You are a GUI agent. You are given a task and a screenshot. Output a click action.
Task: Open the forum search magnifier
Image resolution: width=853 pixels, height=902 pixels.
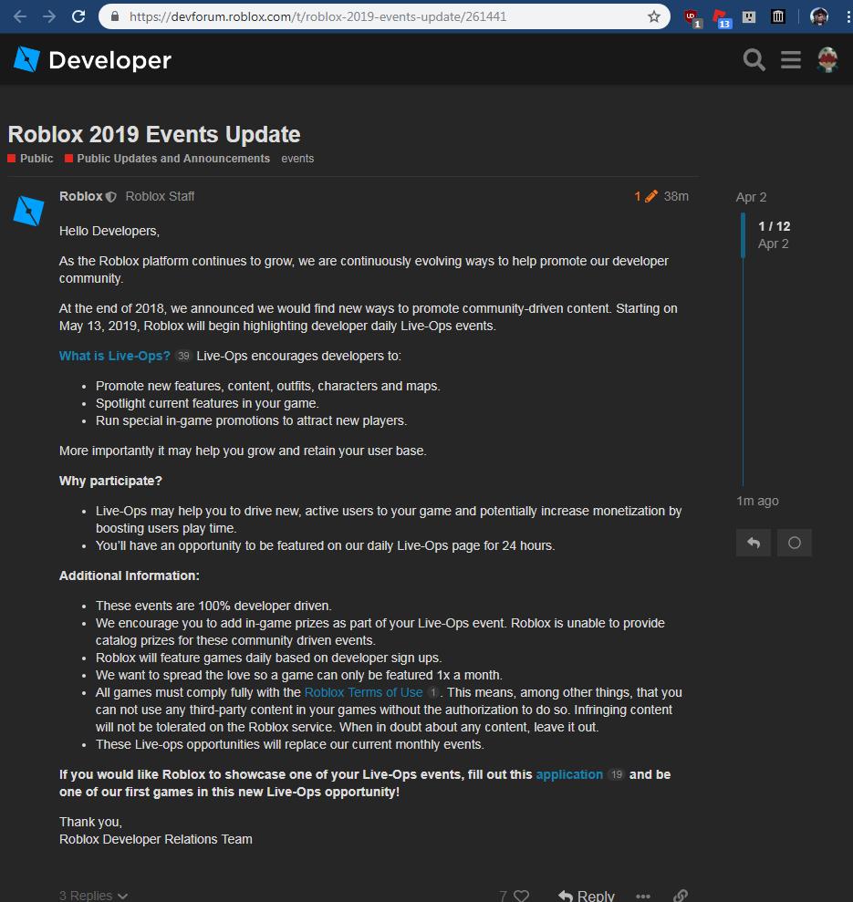pos(754,59)
